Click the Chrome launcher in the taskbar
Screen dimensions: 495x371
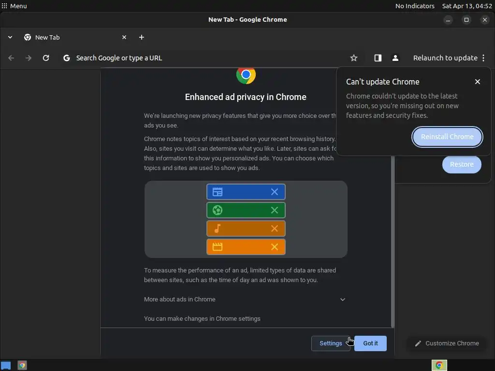pos(22,365)
